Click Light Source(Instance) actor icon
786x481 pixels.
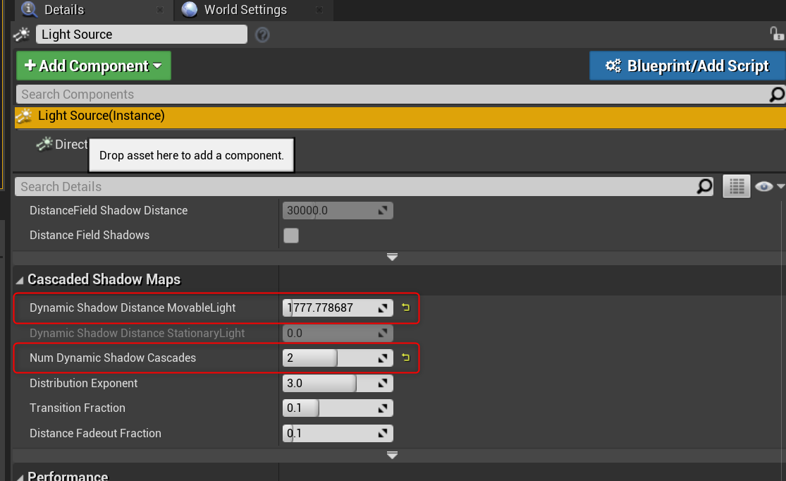pyautogui.click(x=24, y=116)
